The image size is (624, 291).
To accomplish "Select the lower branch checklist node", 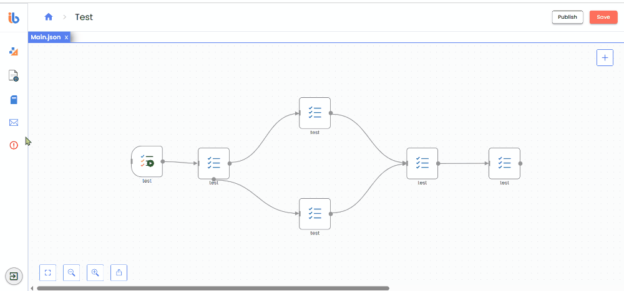I will (x=314, y=214).
